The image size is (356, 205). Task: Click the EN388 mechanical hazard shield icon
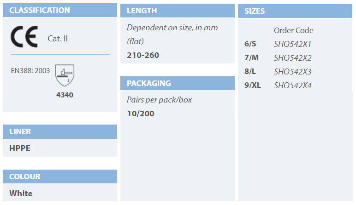click(x=64, y=74)
